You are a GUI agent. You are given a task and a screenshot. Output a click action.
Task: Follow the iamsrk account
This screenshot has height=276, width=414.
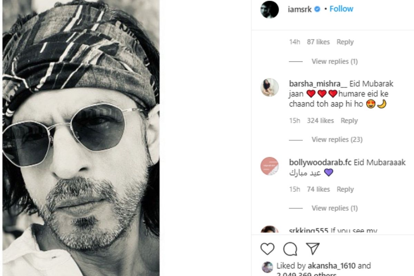tap(341, 9)
